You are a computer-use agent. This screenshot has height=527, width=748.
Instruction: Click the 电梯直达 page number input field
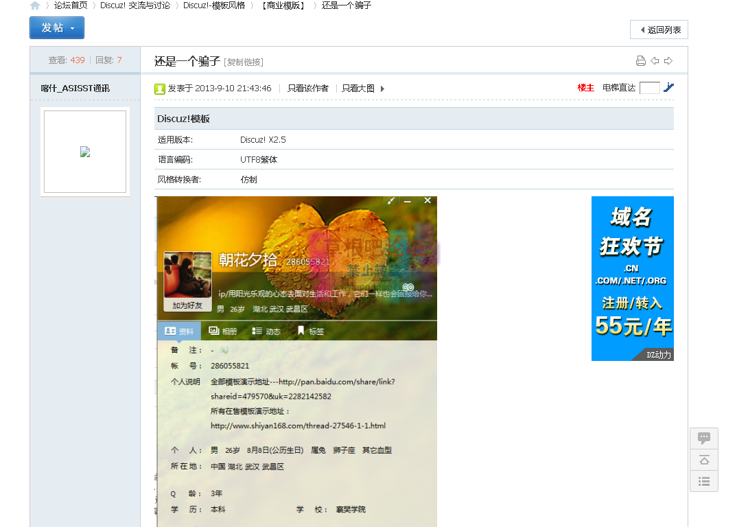(x=649, y=88)
